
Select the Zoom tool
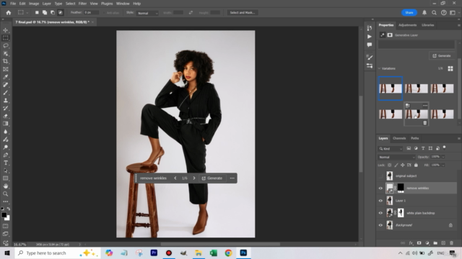coord(6,194)
